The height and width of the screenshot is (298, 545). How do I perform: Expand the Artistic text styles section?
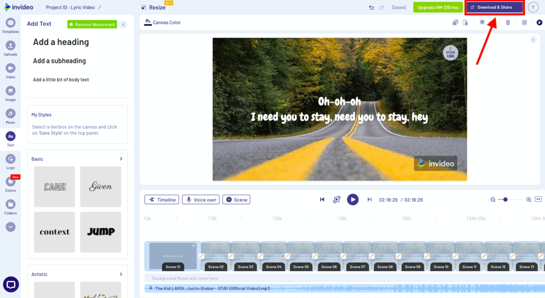(121, 274)
